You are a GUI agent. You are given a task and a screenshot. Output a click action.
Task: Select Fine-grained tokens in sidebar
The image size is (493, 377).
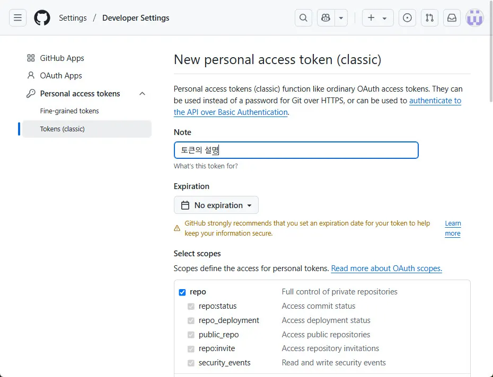tap(69, 111)
